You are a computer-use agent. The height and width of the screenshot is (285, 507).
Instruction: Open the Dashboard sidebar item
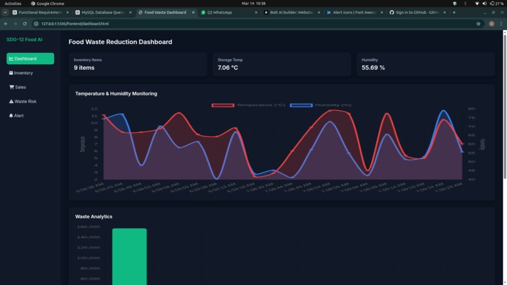pos(30,59)
